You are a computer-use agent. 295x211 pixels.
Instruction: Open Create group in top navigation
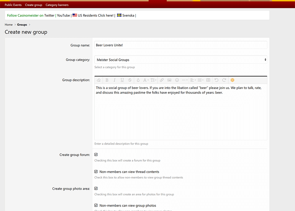pos(34,5)
